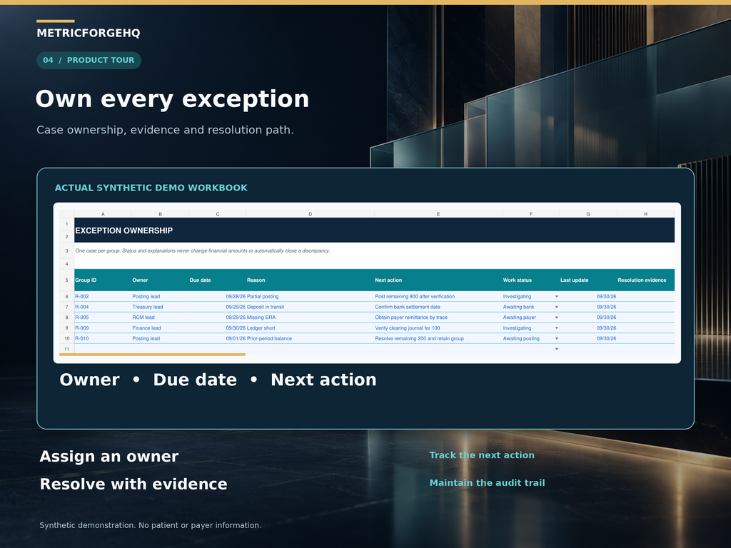
Task: Select the R-005 group ID cell
Action: (103, 318)
